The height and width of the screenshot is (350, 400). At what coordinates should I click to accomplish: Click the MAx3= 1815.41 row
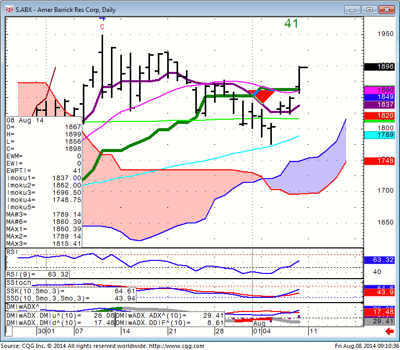pyautogui.click(x=44, y=244)
